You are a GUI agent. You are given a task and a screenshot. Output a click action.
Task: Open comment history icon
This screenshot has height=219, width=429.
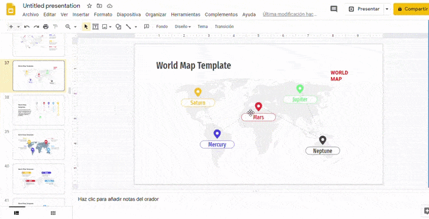pos(334,9)
